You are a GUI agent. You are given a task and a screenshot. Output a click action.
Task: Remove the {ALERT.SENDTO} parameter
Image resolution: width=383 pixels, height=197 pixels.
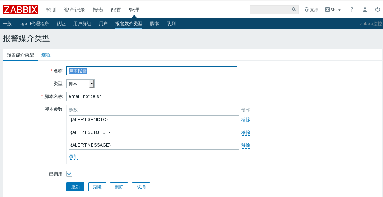coord(246,120)
